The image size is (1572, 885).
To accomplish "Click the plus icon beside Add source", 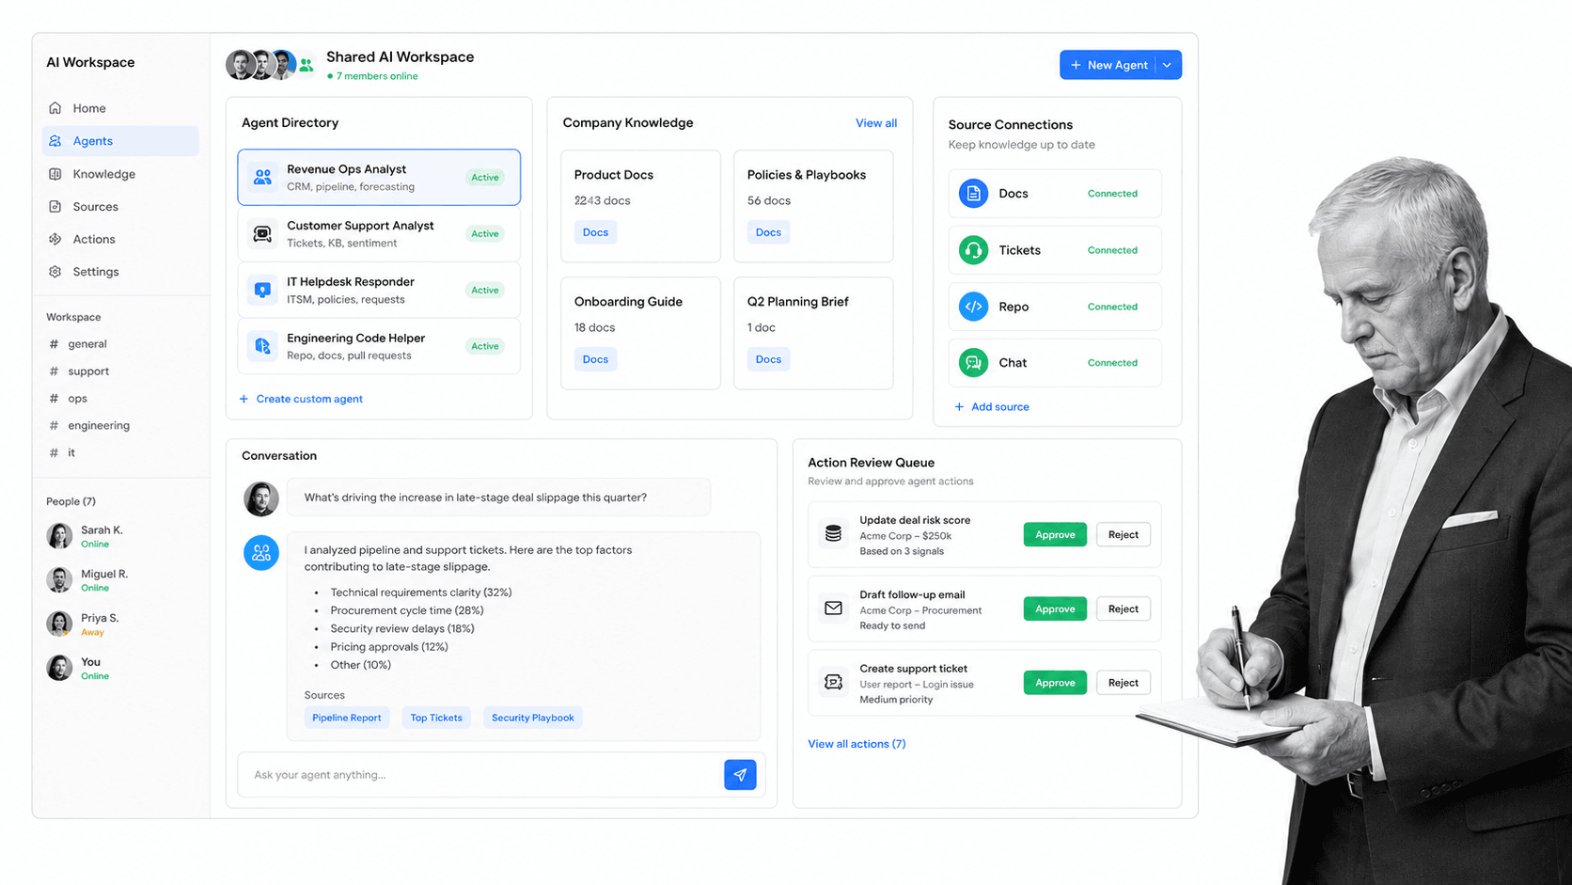I will pyautogui.click(x=959, y=407).
